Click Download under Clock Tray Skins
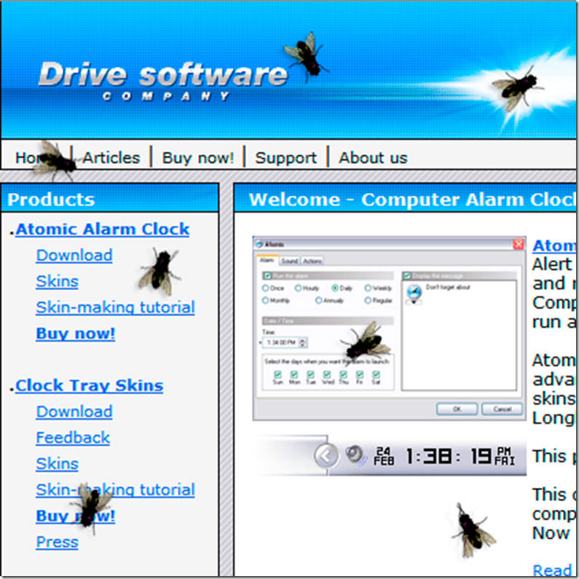Image resolution: width=579 pixels, height=579 pixels. click(x=74, y=411)
